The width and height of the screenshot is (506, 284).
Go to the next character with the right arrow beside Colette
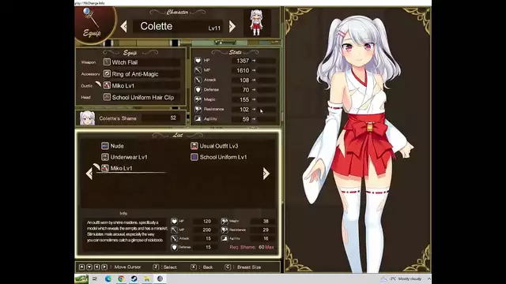tap(232, 26)
